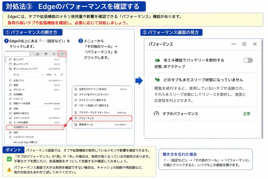268x179 pixels.
Task: Click heading どのタブもまだスリープ状態になっていません
Action: tap(203, 80)
